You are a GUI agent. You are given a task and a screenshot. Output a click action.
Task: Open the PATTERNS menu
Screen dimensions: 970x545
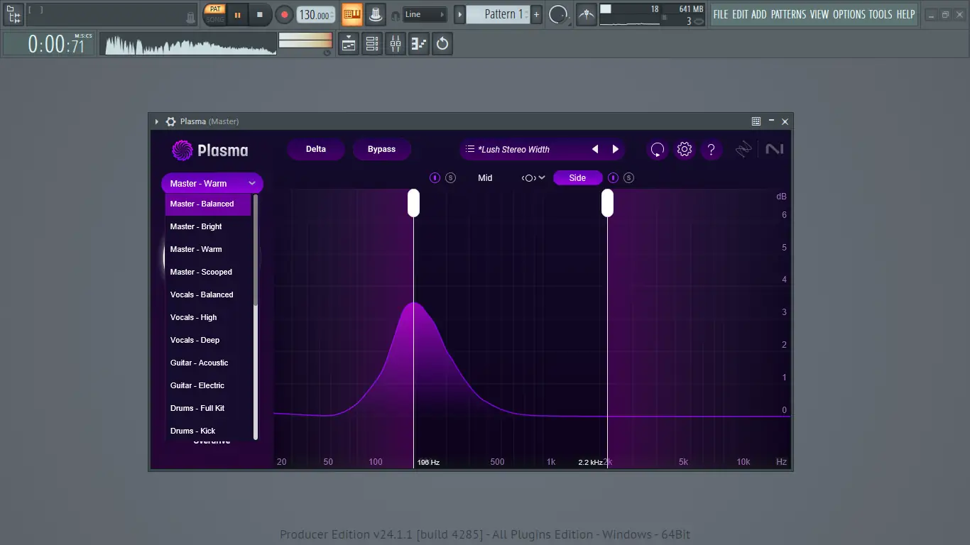(788, 14)
